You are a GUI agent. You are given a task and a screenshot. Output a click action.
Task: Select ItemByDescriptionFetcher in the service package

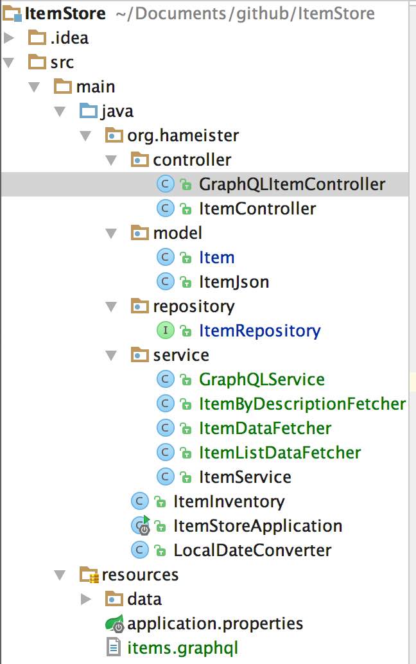[x=302, y=404]
